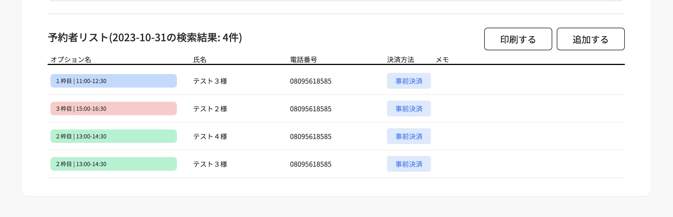Screen dimensions: 673x217
Task: Click the 事前決済 badge for テスト４様
Action: click(x=408, y=136)
